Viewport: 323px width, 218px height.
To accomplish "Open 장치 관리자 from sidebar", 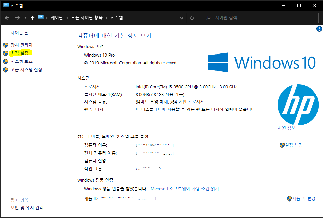I will (x=22, y=45).
